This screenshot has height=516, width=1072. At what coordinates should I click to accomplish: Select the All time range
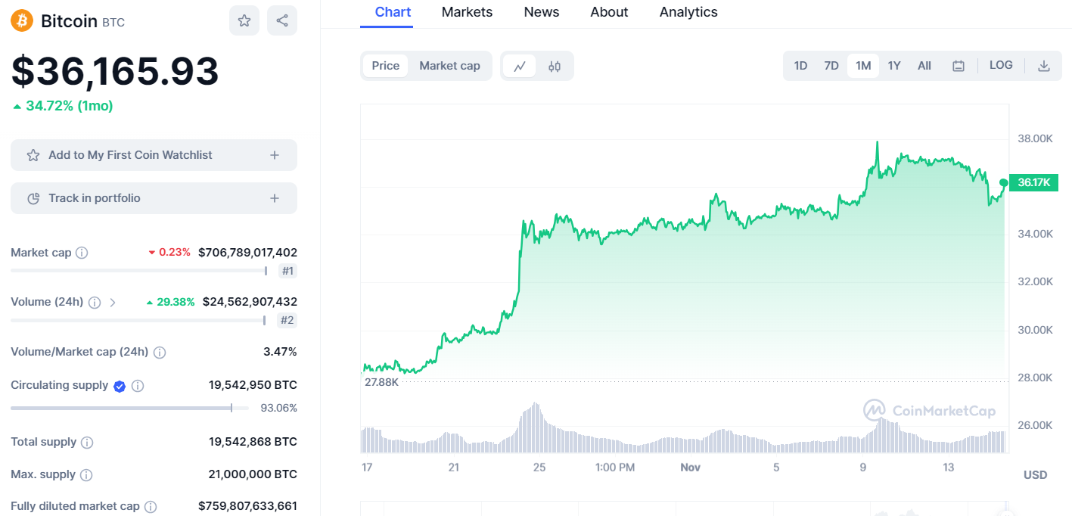pyautogui.click(x=924, y=66)
